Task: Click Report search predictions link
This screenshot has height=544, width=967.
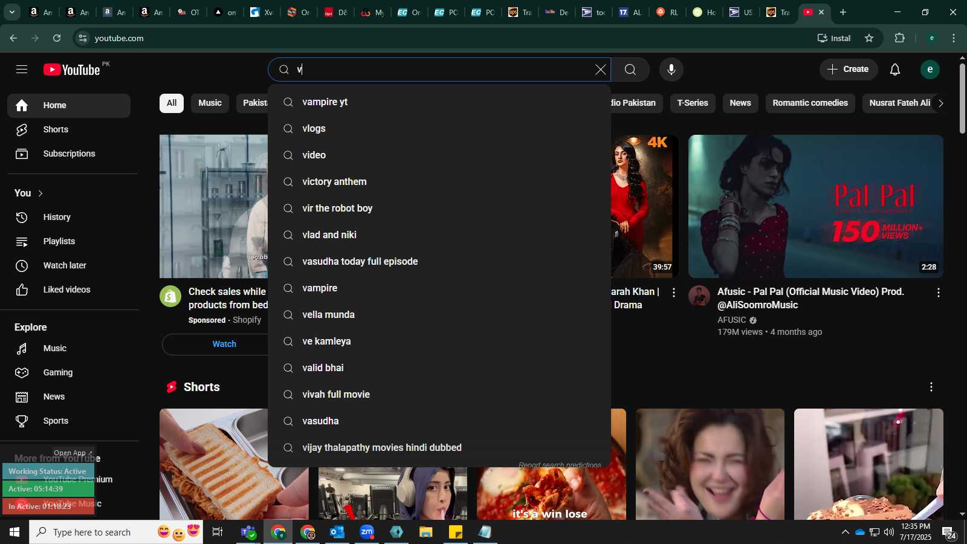Action: [x=560, y=464]
